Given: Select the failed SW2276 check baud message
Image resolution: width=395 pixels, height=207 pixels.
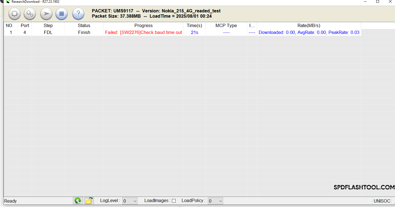Looking at the screenshot, I should point(144,32).
